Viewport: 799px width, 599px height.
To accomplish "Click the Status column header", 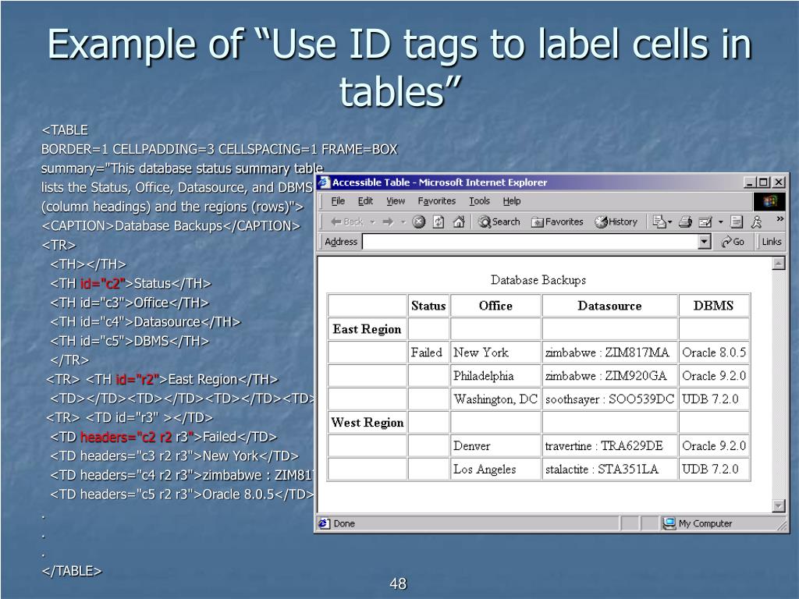I will tap(428, 306).
